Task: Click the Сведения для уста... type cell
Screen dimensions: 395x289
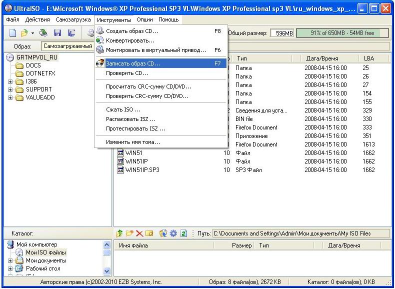Action: tap(261, 110)
